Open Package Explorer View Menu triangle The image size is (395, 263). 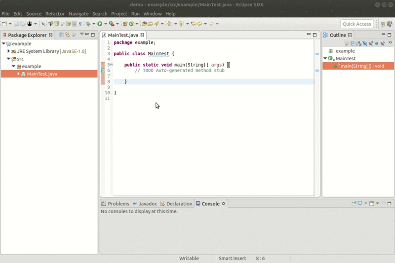pos(81,34)
